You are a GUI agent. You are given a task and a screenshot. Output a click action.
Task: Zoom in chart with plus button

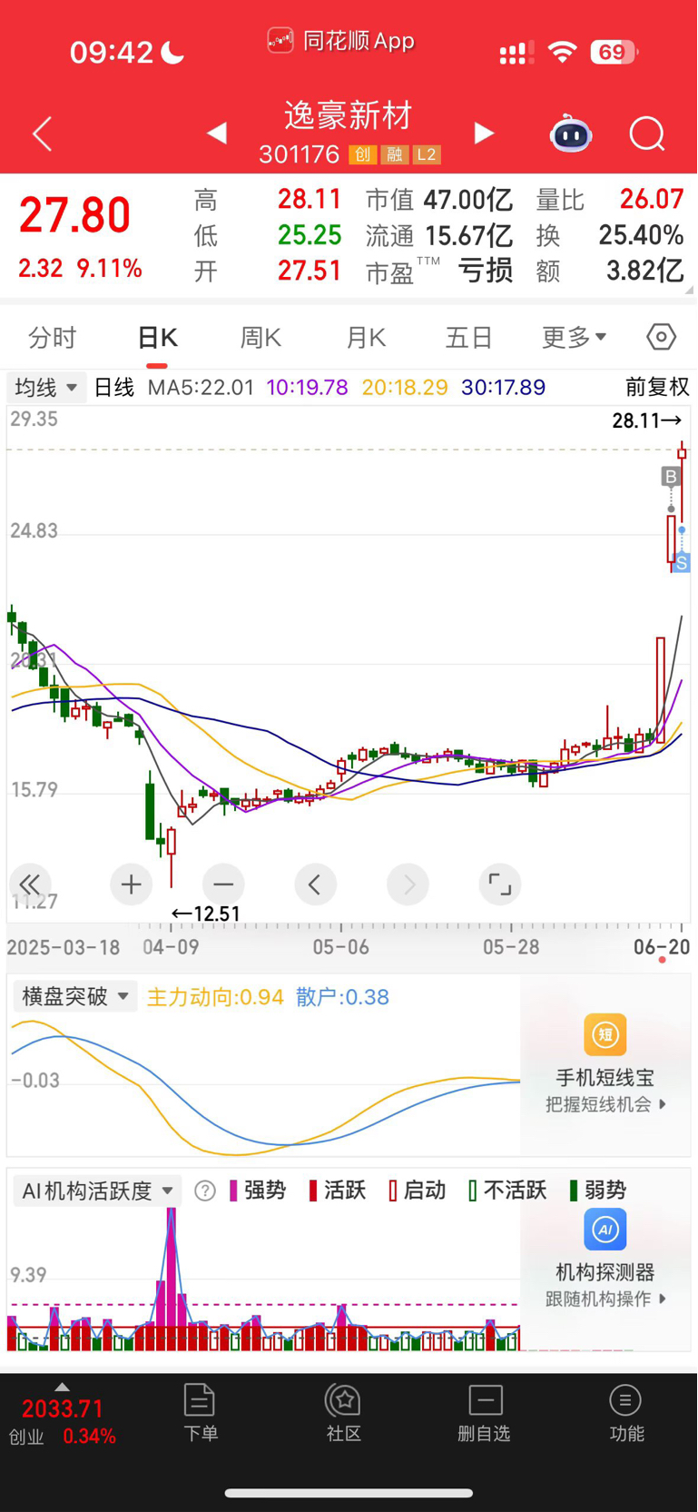[x=131, y=884]
